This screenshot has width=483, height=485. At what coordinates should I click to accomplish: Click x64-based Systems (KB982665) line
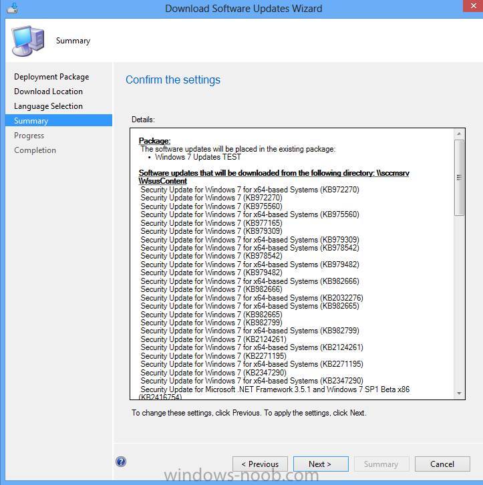tap(250, 306)
